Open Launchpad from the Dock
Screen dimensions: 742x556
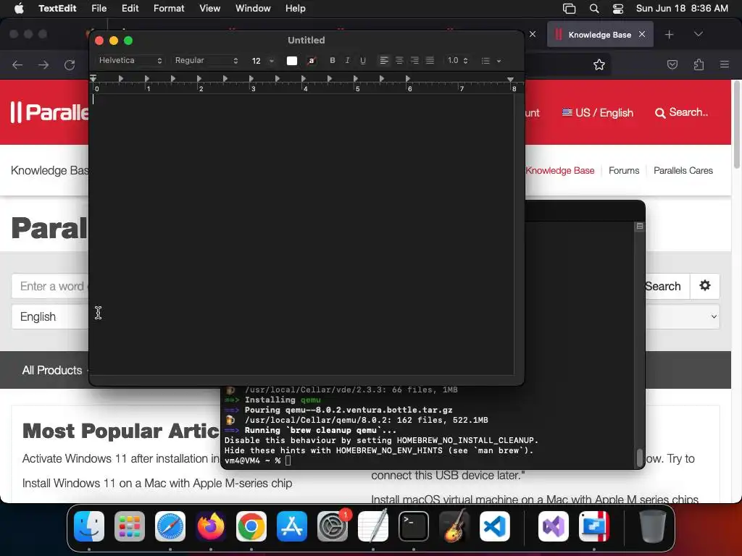130,526
